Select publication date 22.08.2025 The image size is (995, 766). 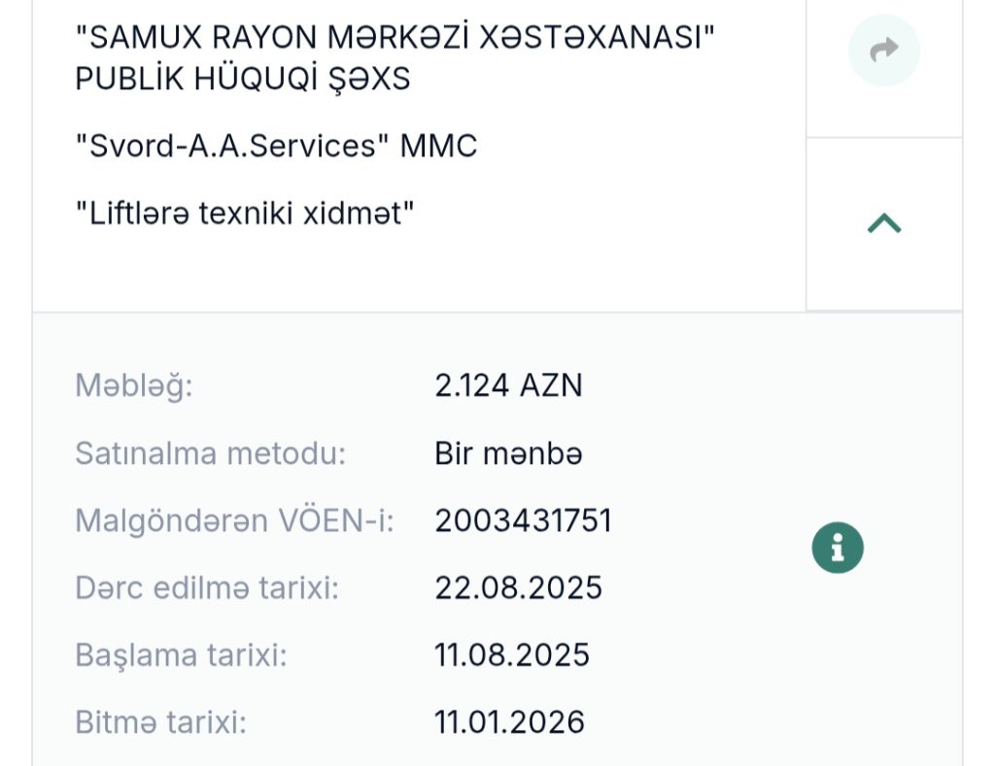519,587
